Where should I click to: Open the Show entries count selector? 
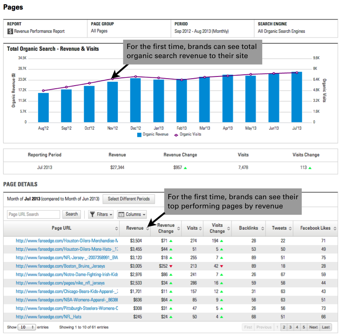[x=27, y=327]
